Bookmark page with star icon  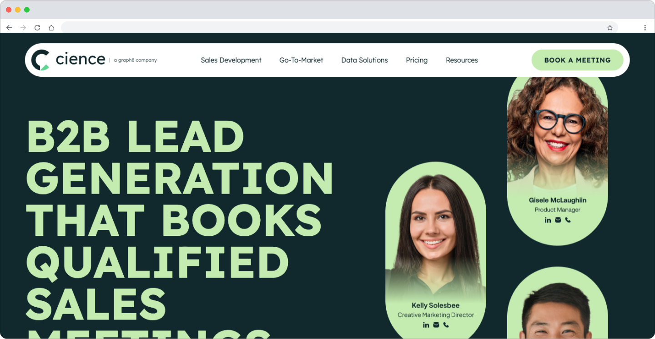tap(610, 28)
